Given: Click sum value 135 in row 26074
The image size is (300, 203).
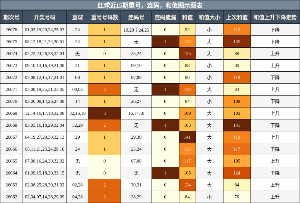Looking at the screenshot, I should pyautogui.click(x=187, y=54).
